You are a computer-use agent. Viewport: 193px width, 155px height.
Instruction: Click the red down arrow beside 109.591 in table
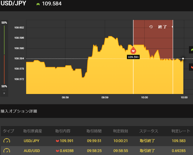coord(57,141)
